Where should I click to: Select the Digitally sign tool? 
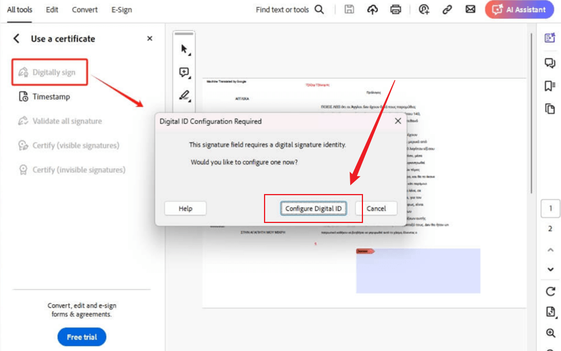tap(49, 72)
